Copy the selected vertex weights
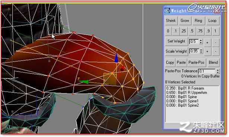229x137 pixels. 170,63
